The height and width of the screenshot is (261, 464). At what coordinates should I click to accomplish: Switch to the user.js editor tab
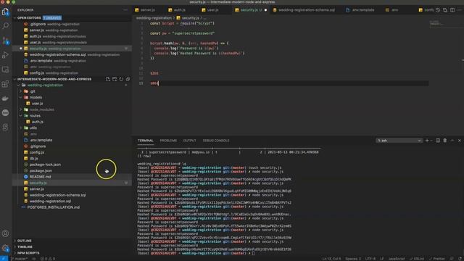point(212,9)
